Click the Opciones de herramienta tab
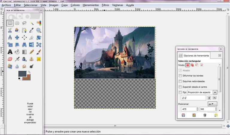230x135 pixels. coord(194,56)
